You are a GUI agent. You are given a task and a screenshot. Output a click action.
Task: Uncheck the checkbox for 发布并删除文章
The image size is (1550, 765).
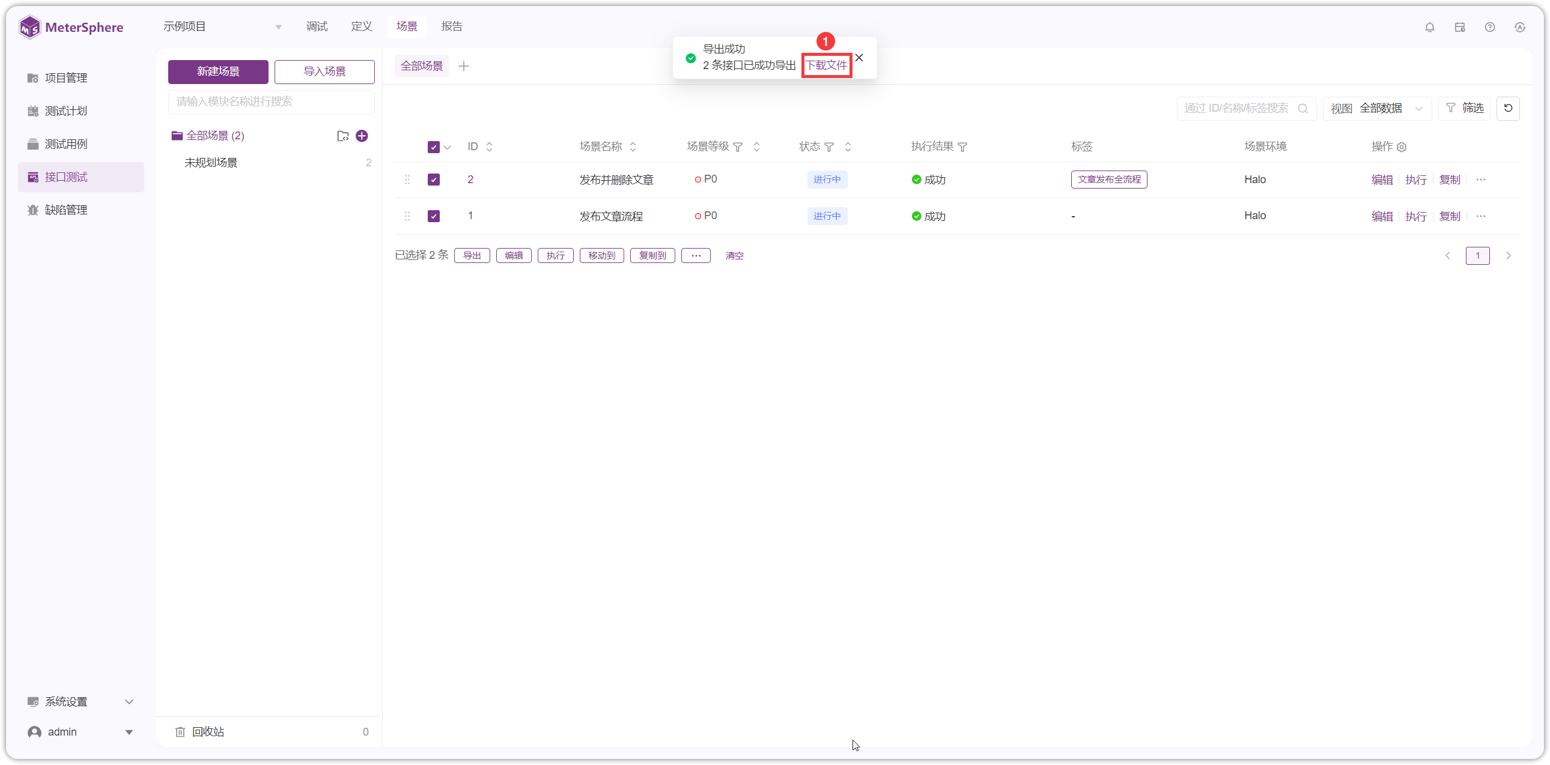tap(433, 180)
